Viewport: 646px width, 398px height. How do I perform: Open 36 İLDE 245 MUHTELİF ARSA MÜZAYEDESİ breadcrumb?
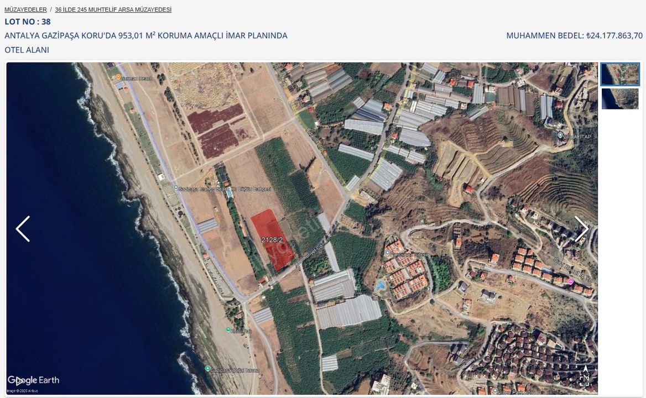tap(113, 9)
